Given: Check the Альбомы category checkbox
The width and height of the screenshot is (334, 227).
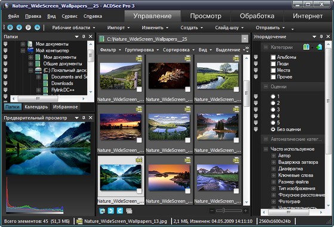Looking at the screenshot, I should (273, 57).
